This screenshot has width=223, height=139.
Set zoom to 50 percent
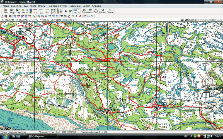click(x=22, y=16)
